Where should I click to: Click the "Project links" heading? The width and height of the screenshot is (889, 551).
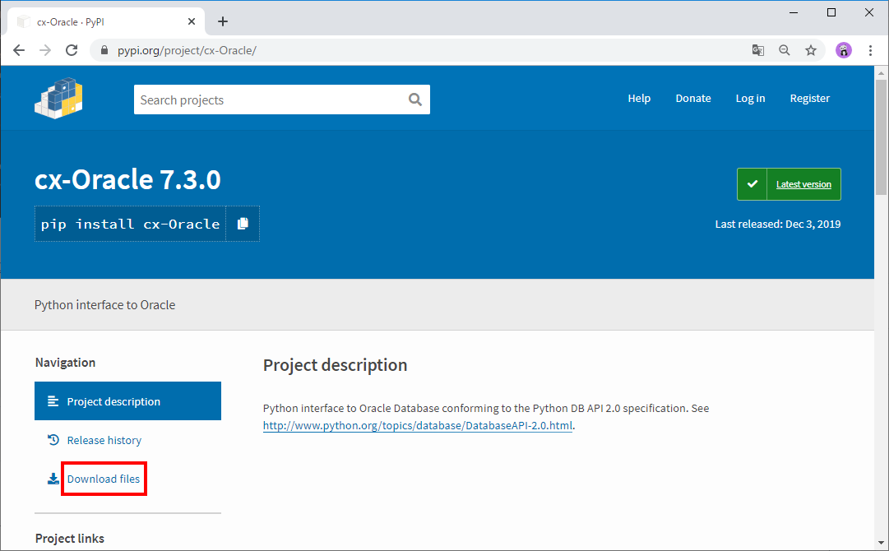coord(70,539)
